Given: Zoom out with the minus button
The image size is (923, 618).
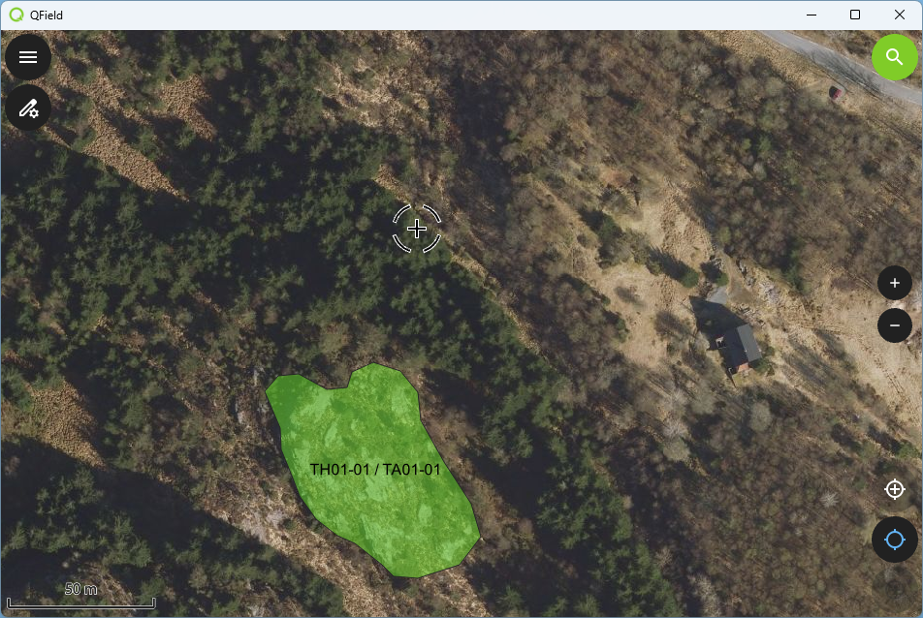Looking at the screenshot, I should click(894, 325).
